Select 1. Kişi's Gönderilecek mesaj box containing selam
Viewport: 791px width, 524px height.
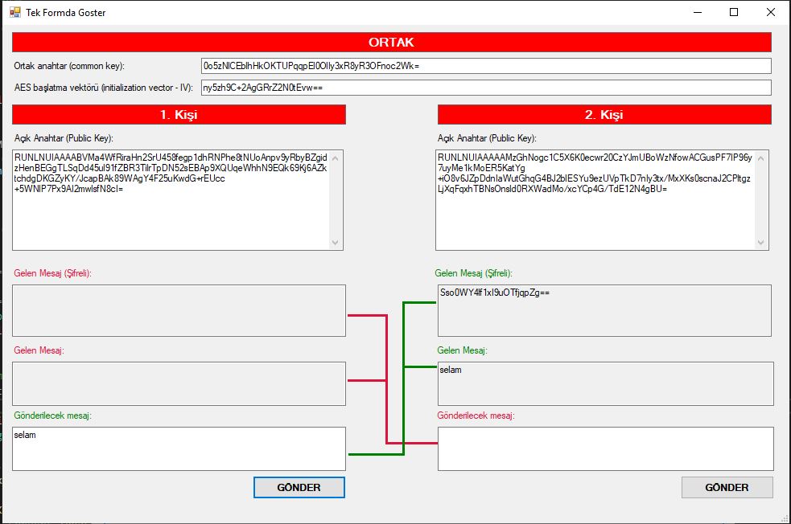[179, 448]
